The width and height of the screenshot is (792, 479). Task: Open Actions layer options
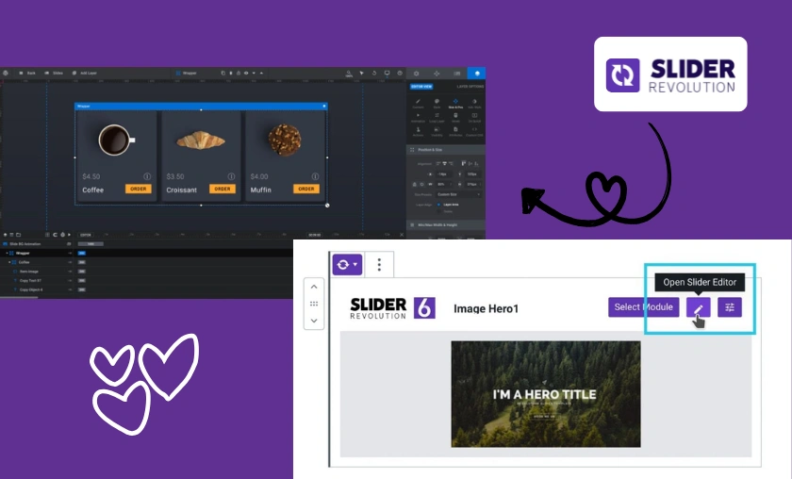tap(419, 132)
